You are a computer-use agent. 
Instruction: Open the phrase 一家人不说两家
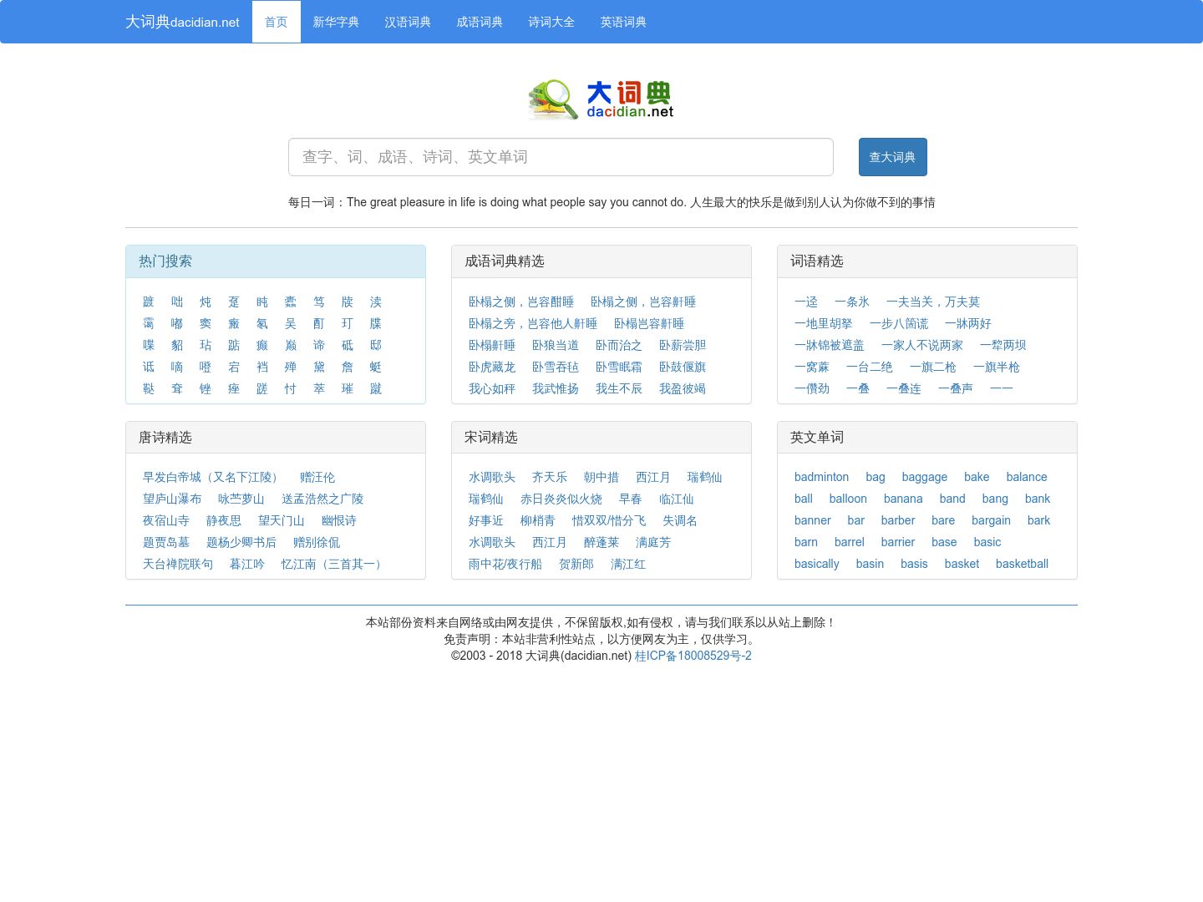(922, 345)
